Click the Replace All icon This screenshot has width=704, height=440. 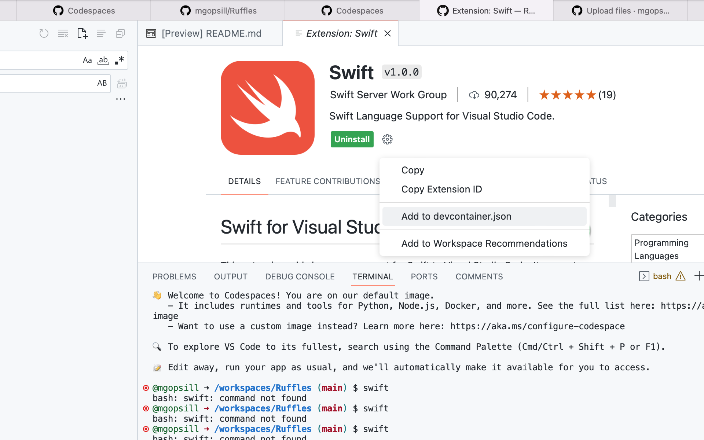tap(122, 84)
